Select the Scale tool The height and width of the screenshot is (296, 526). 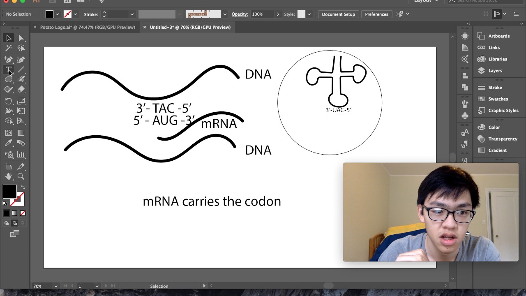tap(21, 101)
